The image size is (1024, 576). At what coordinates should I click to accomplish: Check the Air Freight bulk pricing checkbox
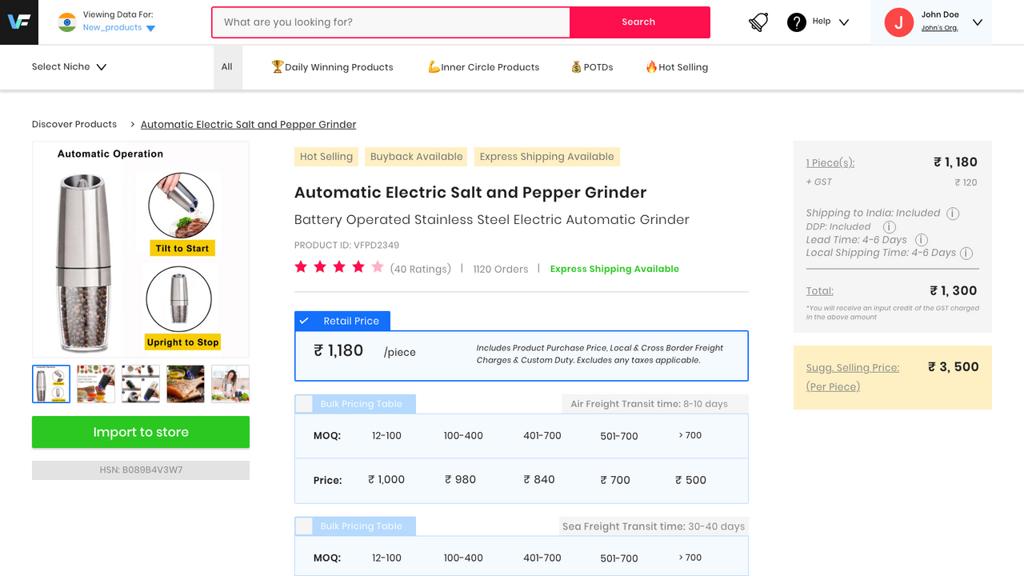click(x=304, y=404)
